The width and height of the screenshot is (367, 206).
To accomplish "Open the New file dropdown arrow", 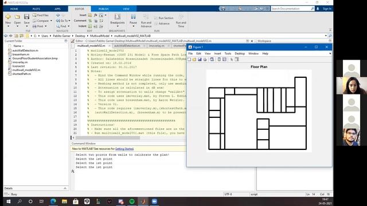I will pos(8,26).
